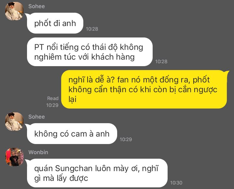This screenshot has height=189, width=234.
Task: Open Sohee's profile picture at top
Action: (x=14, y=11)
